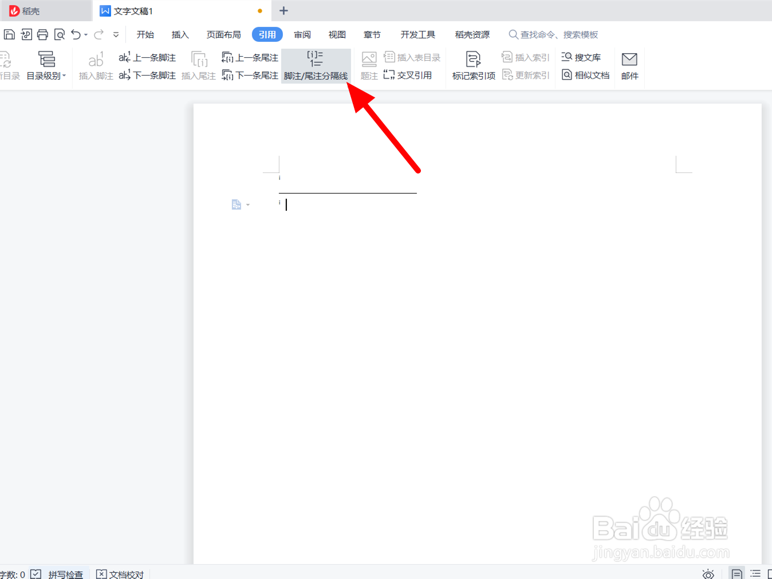Click the paragraph layout icon beside endnote
772x579 pixels.
236,204
